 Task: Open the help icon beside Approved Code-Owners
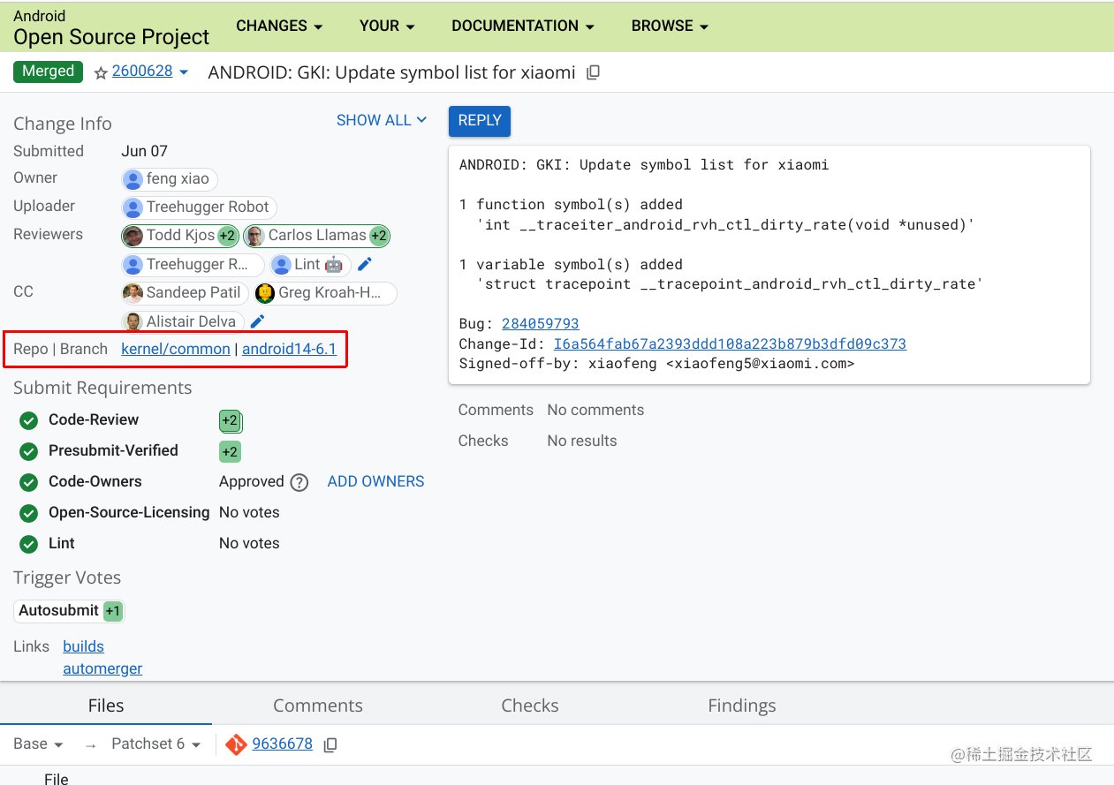(x=299, y=482)
